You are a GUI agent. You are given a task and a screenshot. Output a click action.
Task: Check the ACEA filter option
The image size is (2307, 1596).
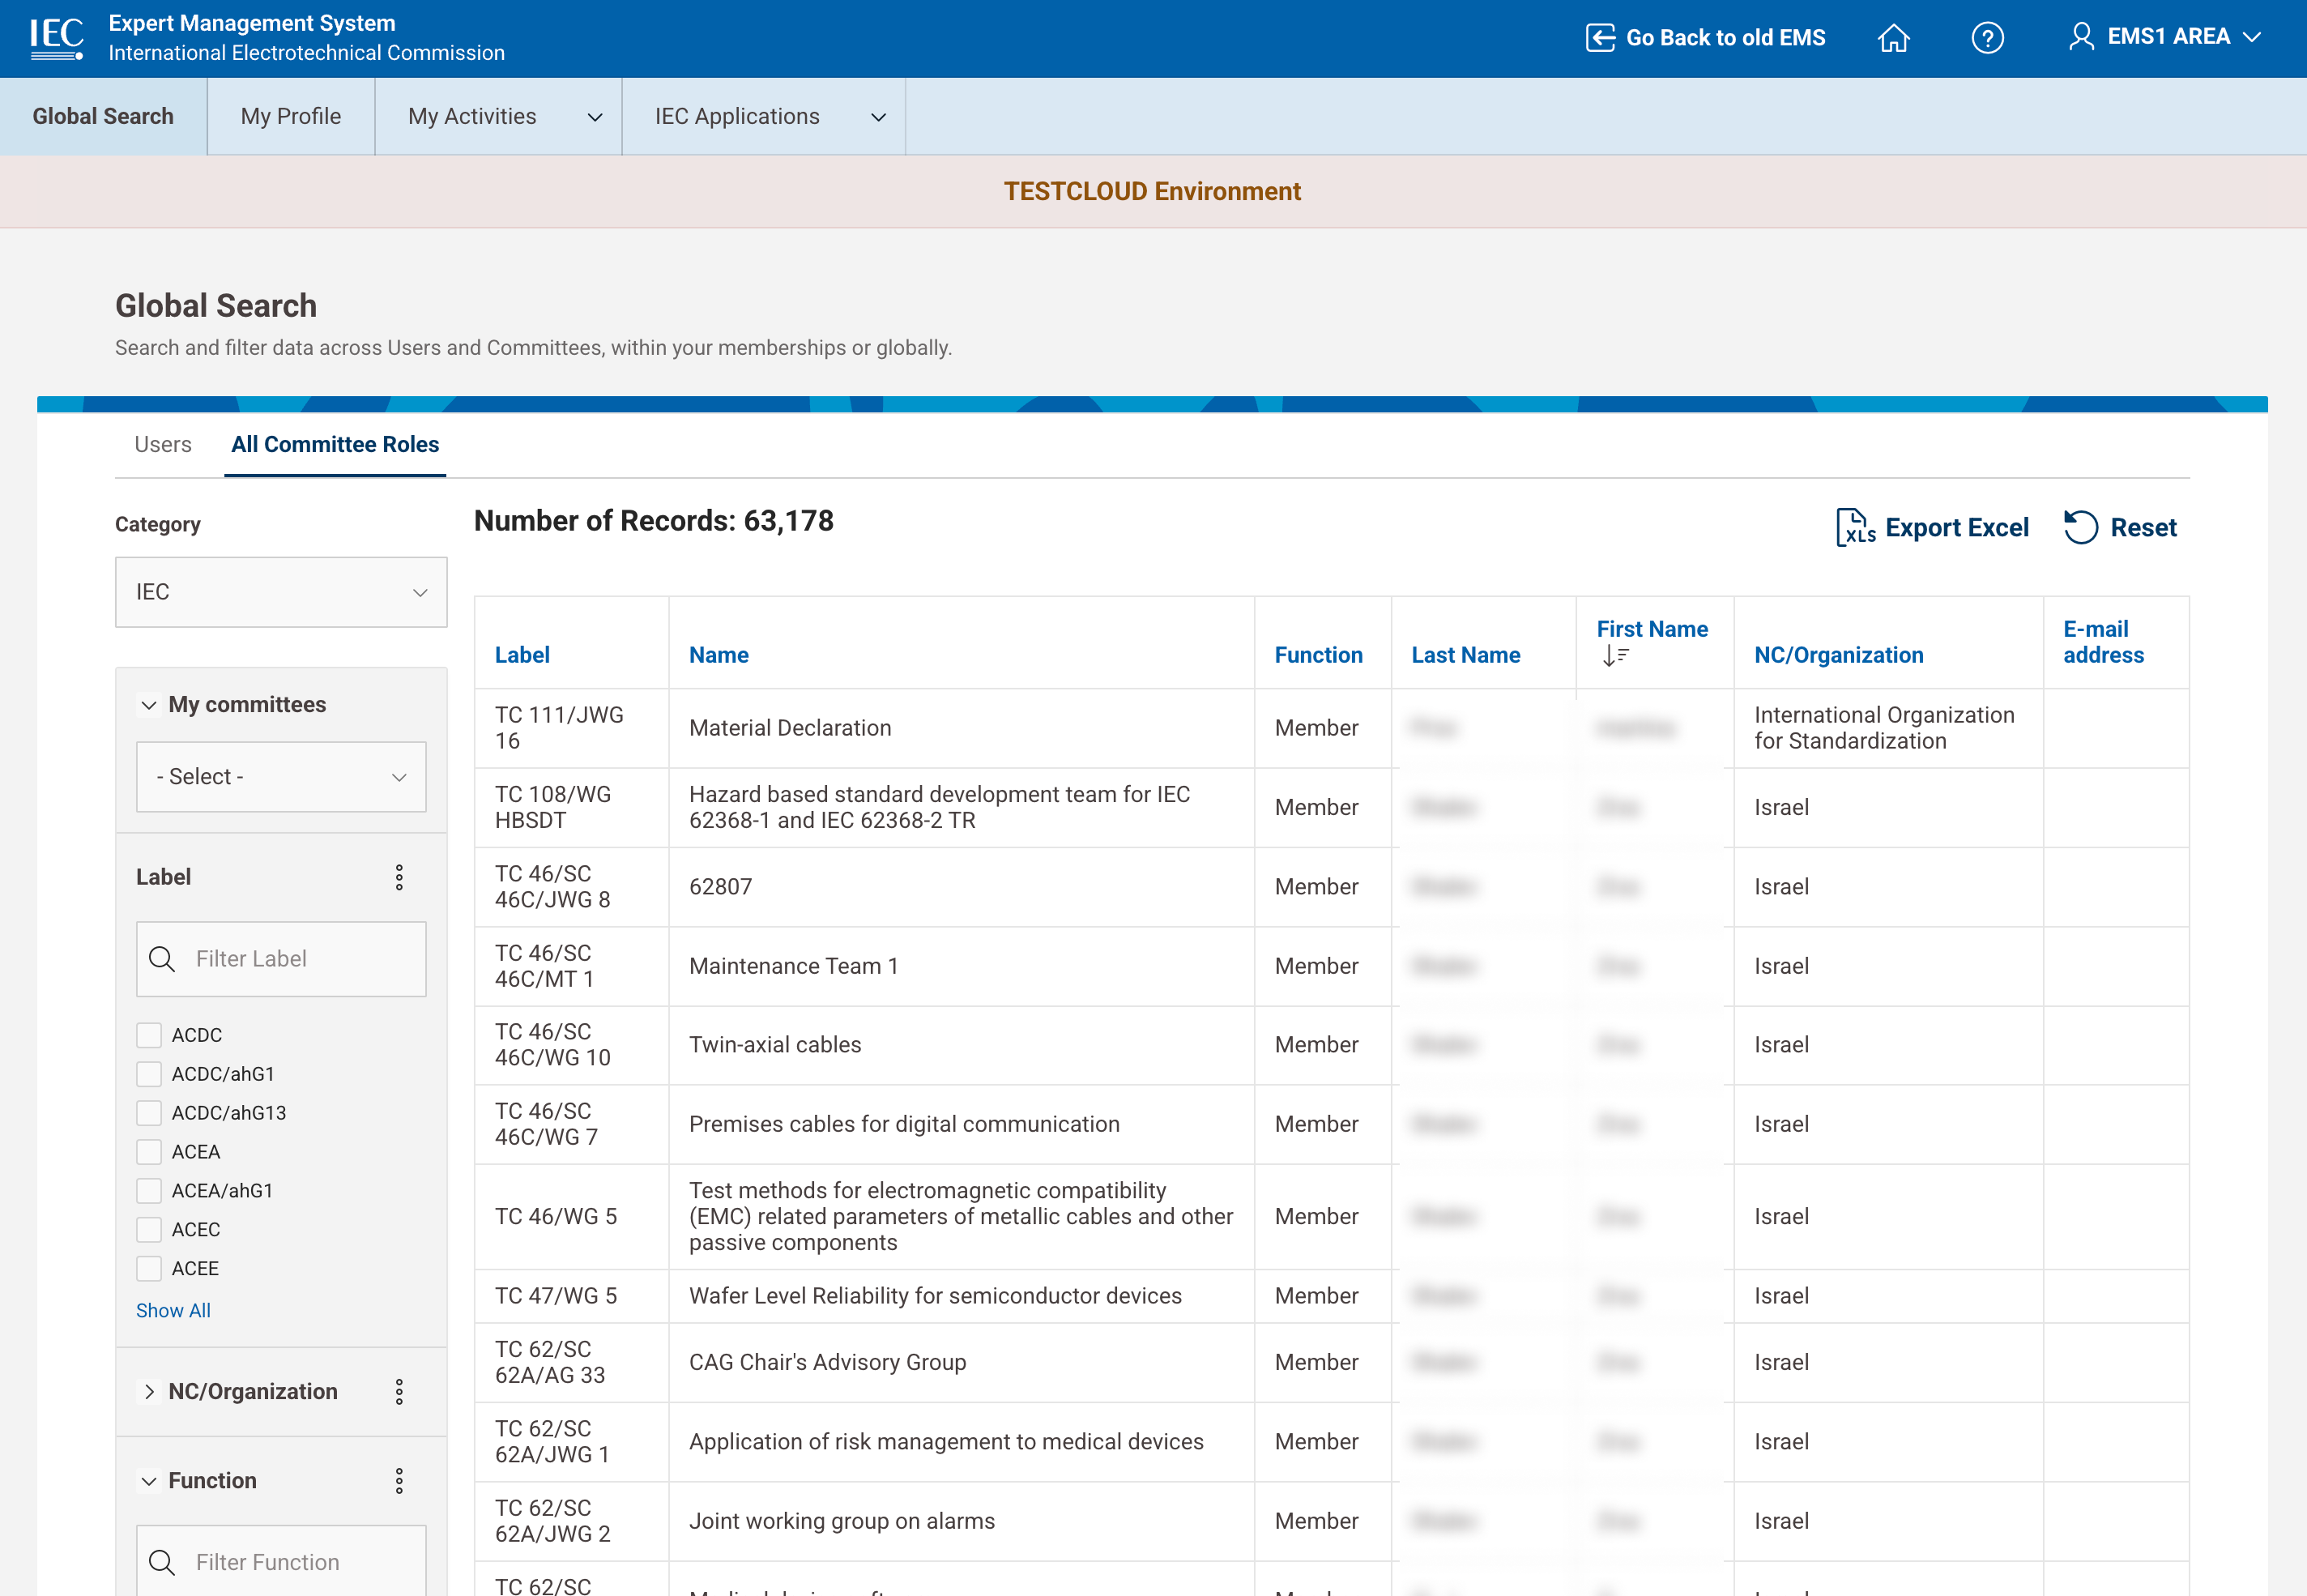(x=149, y=1151)
